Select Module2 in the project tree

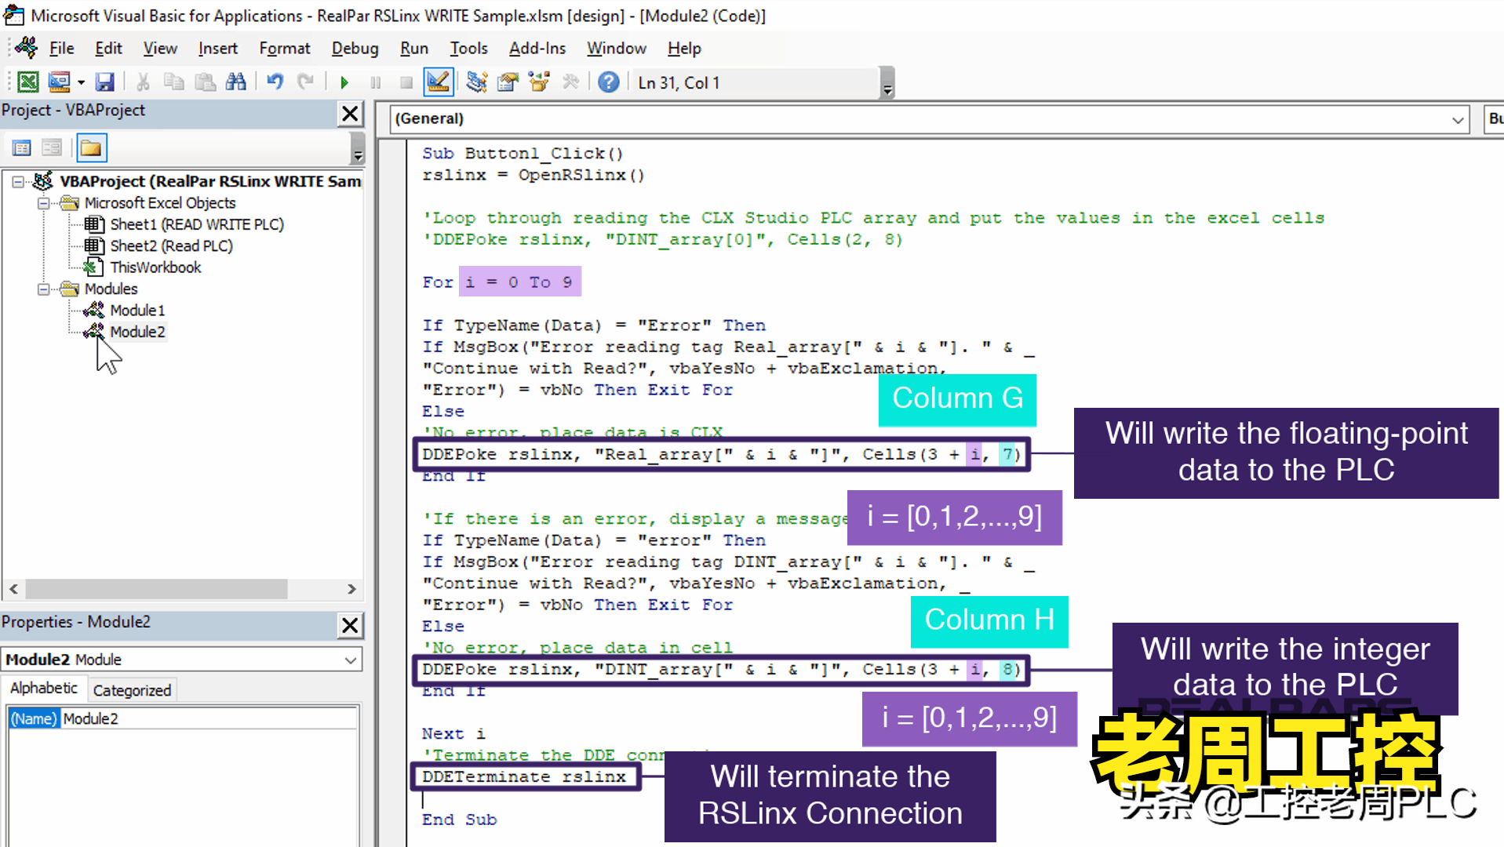[137, 332]
